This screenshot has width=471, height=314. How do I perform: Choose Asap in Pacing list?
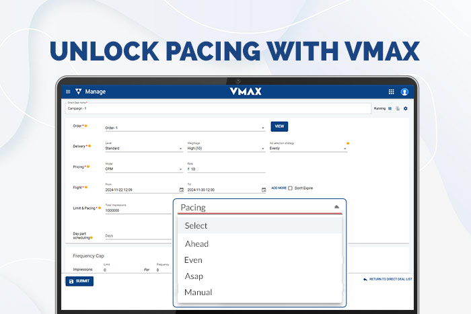click(x=260, y=276)
